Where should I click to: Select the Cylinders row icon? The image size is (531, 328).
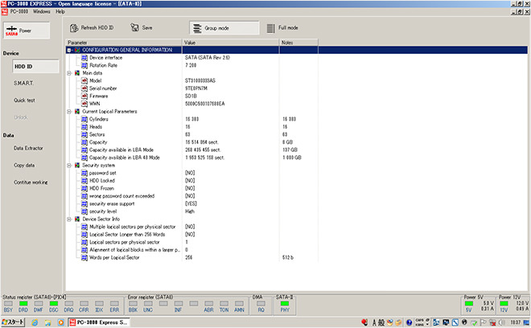click(x=84, y=119)
